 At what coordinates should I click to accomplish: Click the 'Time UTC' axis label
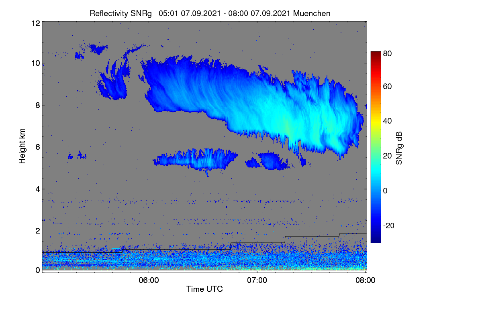[204, 289]
